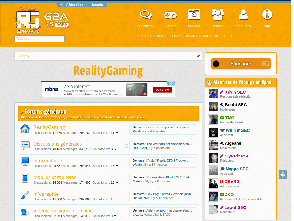Open Envoyer une vidéo à GlitchsHacksFR link
The width and height of the screenshot is (294, 221).
(198, 36)
